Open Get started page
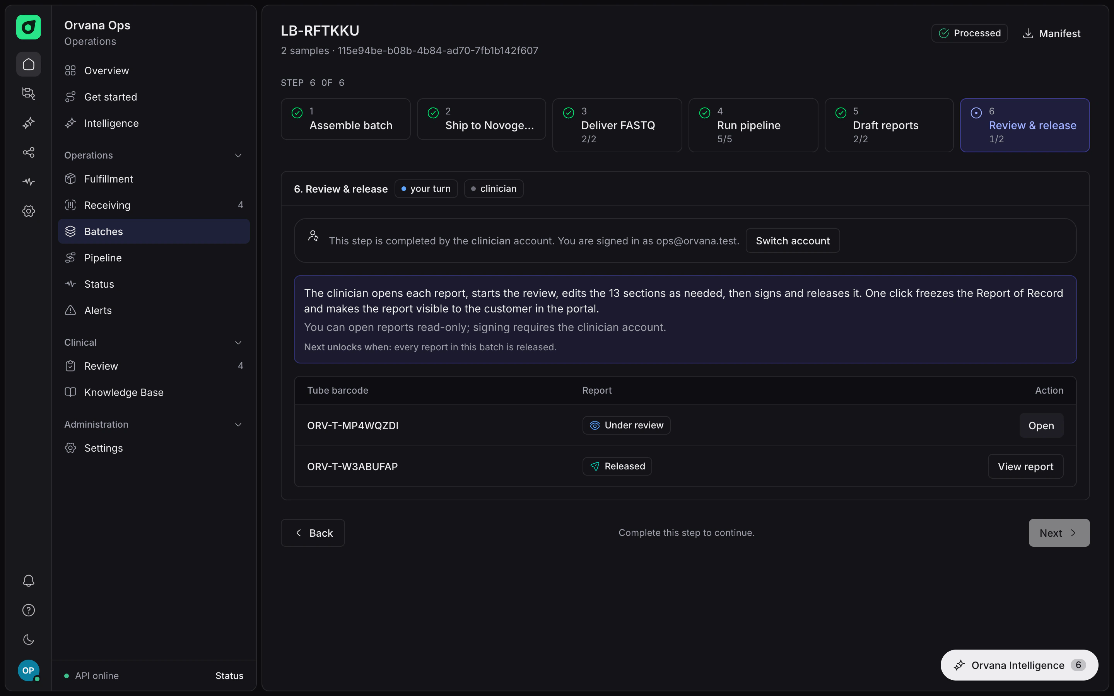The width and height of the screenshot is (1114, 696). coord(154,97)
